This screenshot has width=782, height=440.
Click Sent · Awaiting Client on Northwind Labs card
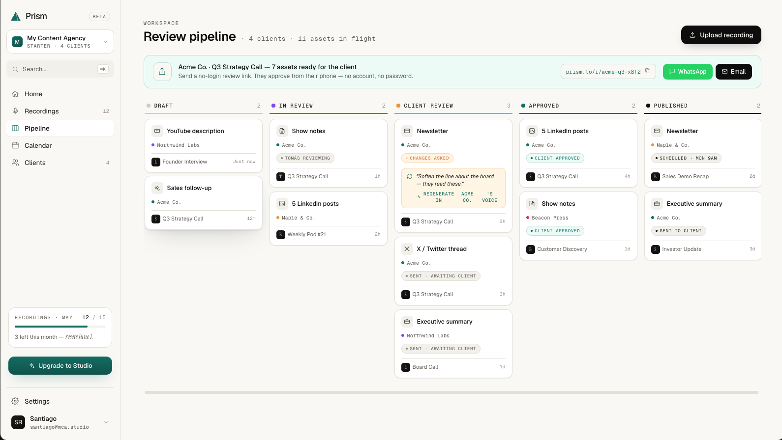(441, 349)
